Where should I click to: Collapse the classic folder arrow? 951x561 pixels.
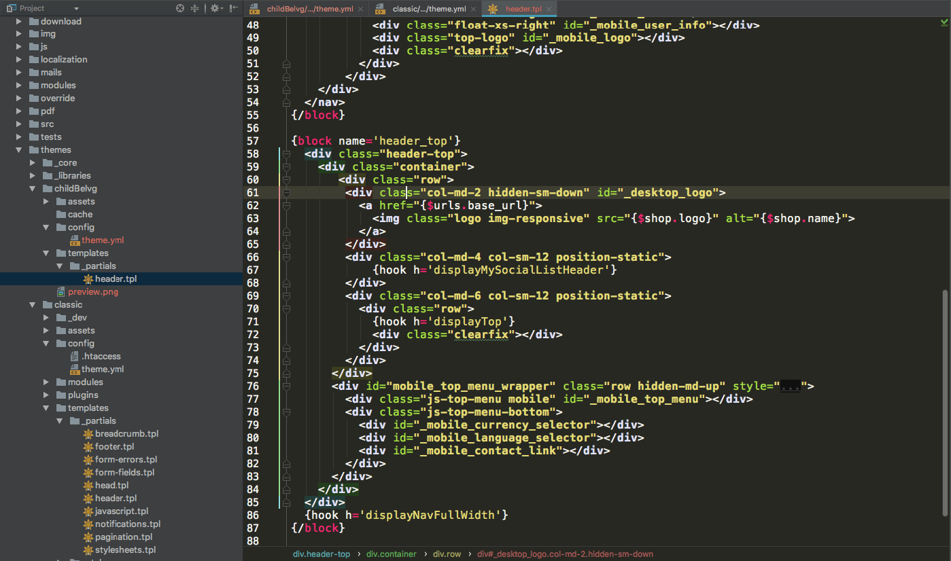(33, 305)
